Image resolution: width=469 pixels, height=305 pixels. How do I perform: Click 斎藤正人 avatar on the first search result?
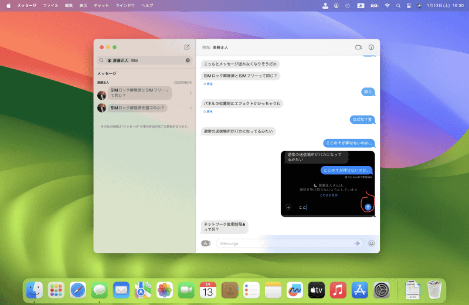pos(101,95)
